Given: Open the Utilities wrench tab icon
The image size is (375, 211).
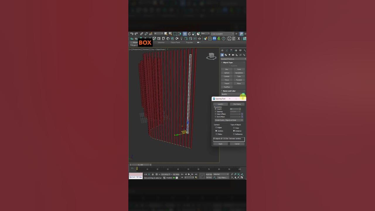Looking at the screenshot, I should coord(245,50).
